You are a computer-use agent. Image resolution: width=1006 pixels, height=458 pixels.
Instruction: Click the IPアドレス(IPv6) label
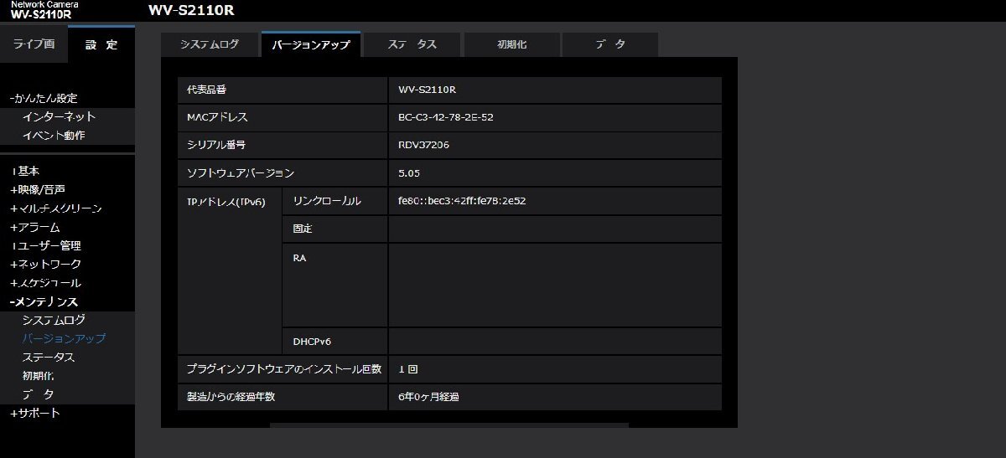(x=226, y=202)
